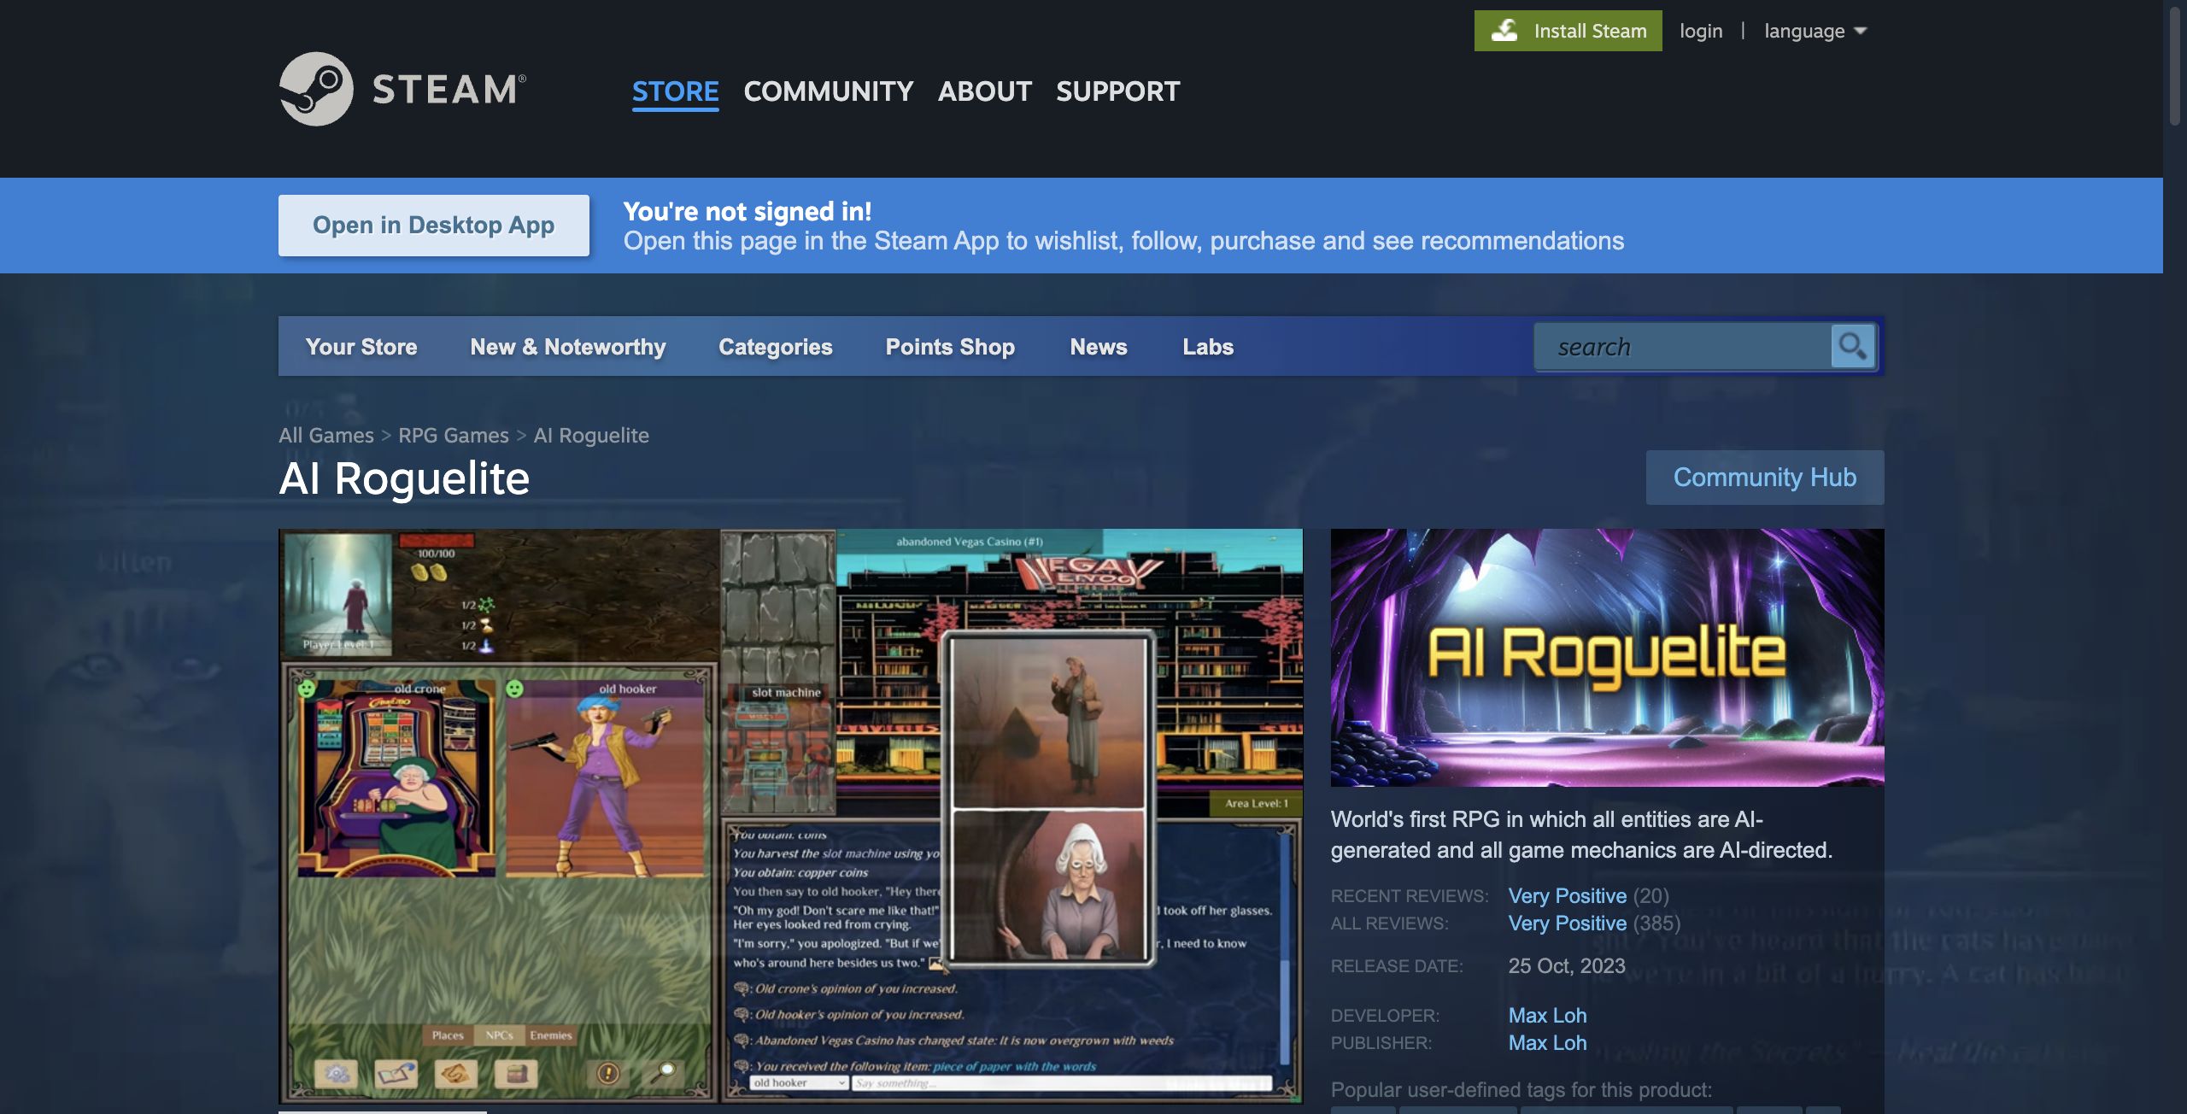Screen dimensions: 2187x1114
Task: Click the Install Steam download icon
Action: [1504, 31]
